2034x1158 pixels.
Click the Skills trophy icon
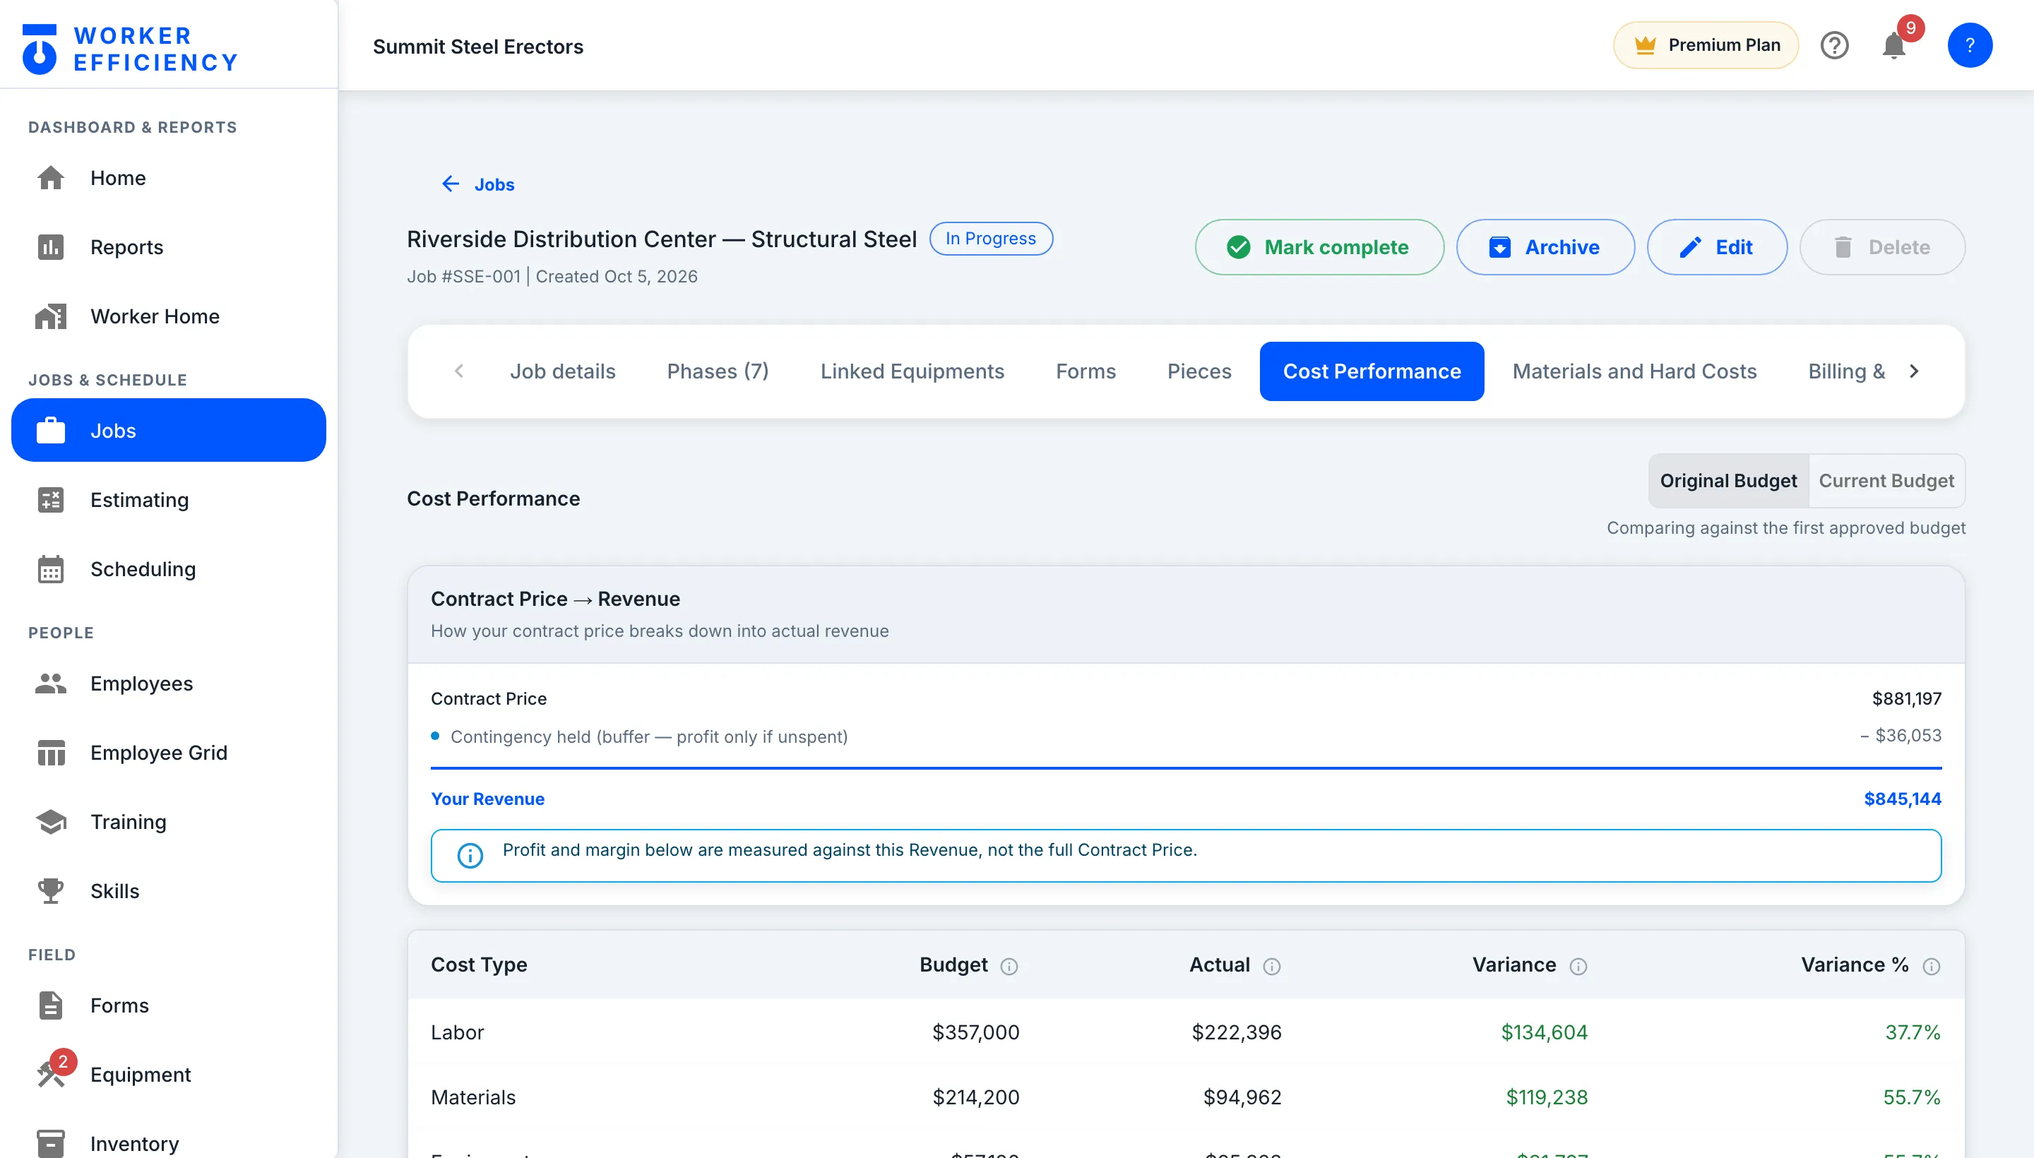(50, 891)
